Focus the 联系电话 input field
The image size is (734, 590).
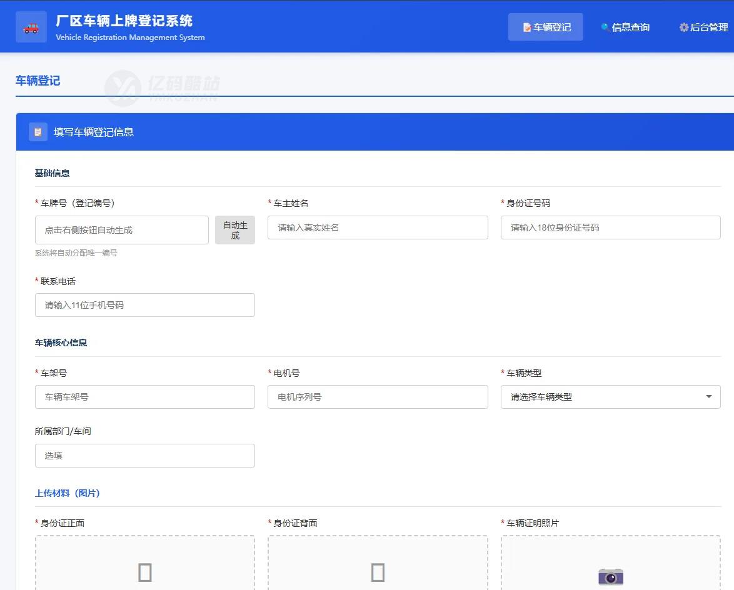tap(145, 305)
